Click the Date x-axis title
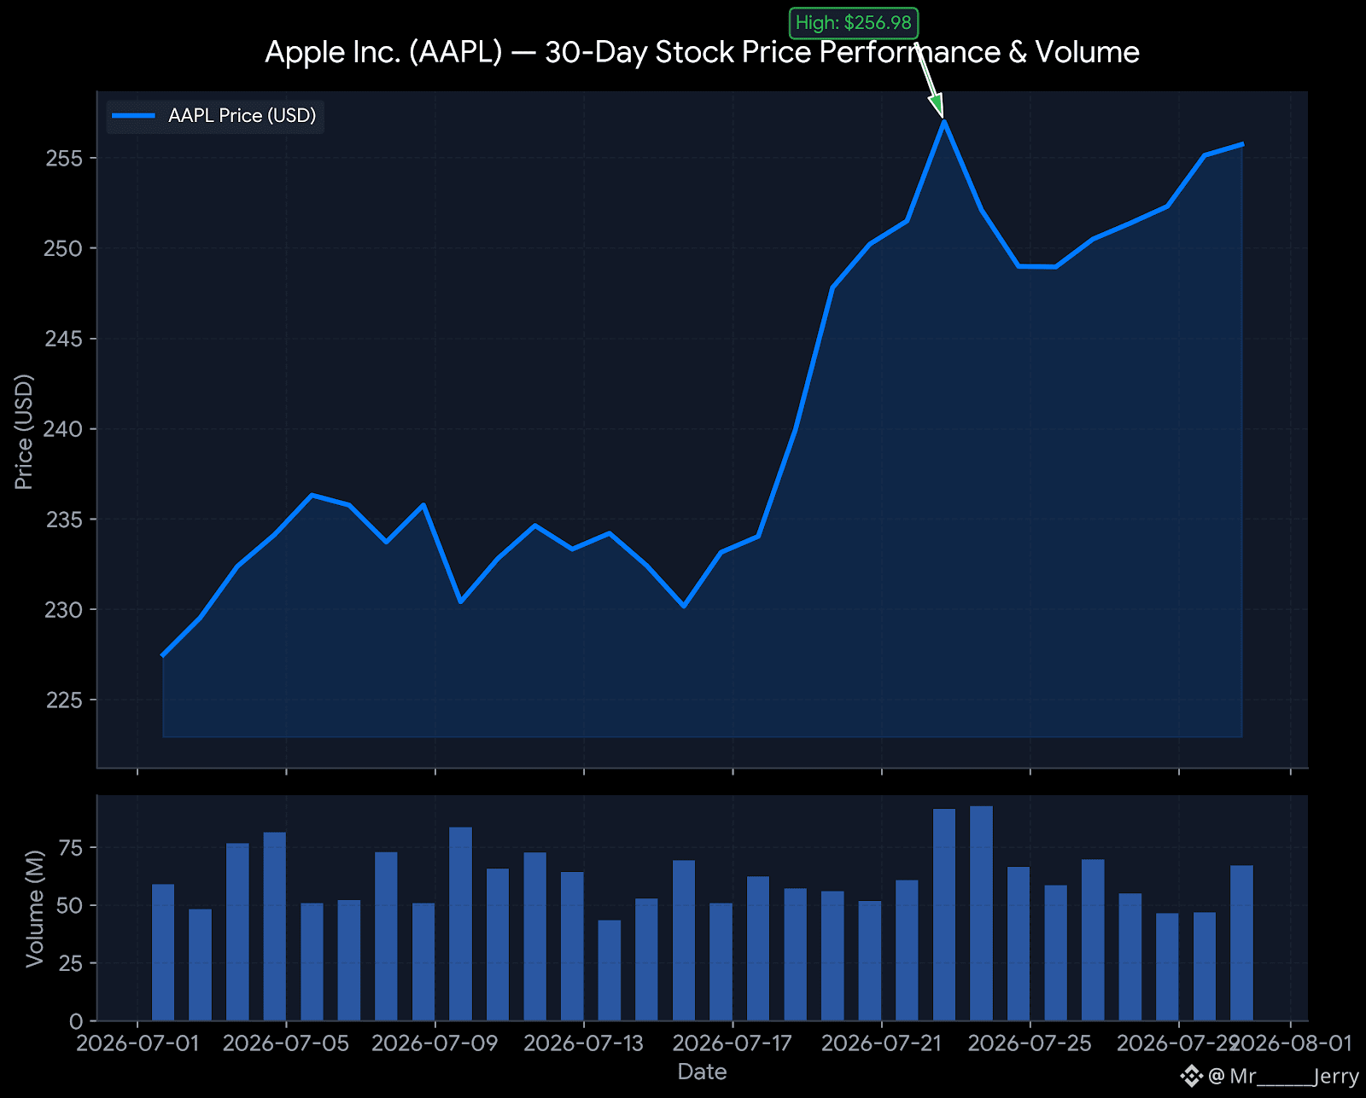The image size is (1366, 1098). (702, 1072)
